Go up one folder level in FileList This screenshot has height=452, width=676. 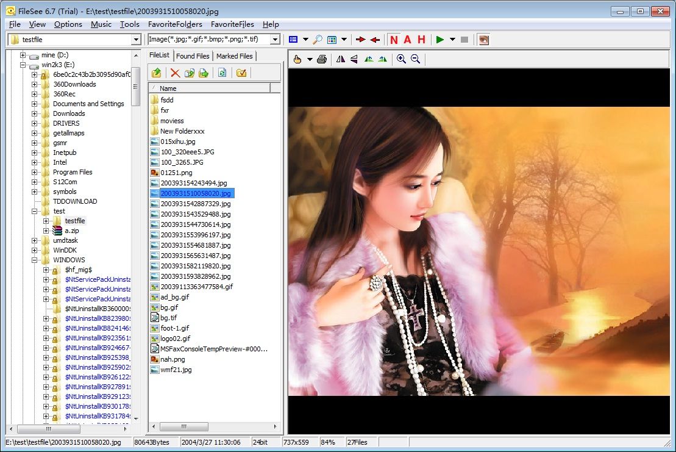tap(157, 73)
